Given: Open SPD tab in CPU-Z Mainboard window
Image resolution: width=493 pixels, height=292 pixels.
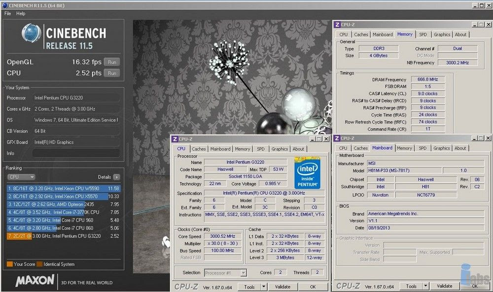Looking at the screenshot, I should (x=423, y=148).
